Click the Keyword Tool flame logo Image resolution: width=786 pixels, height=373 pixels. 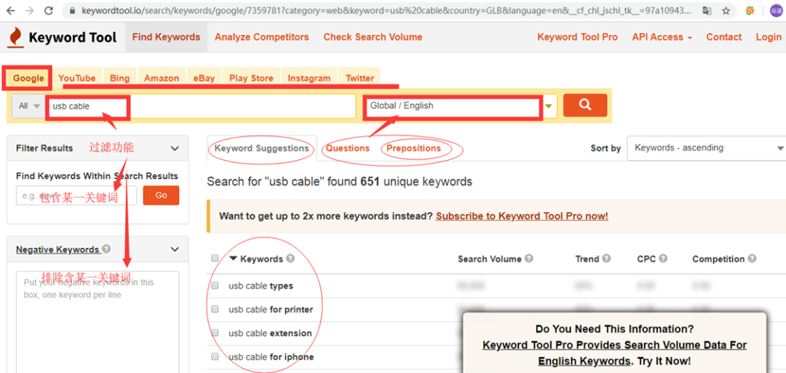(x=16, y=38)
